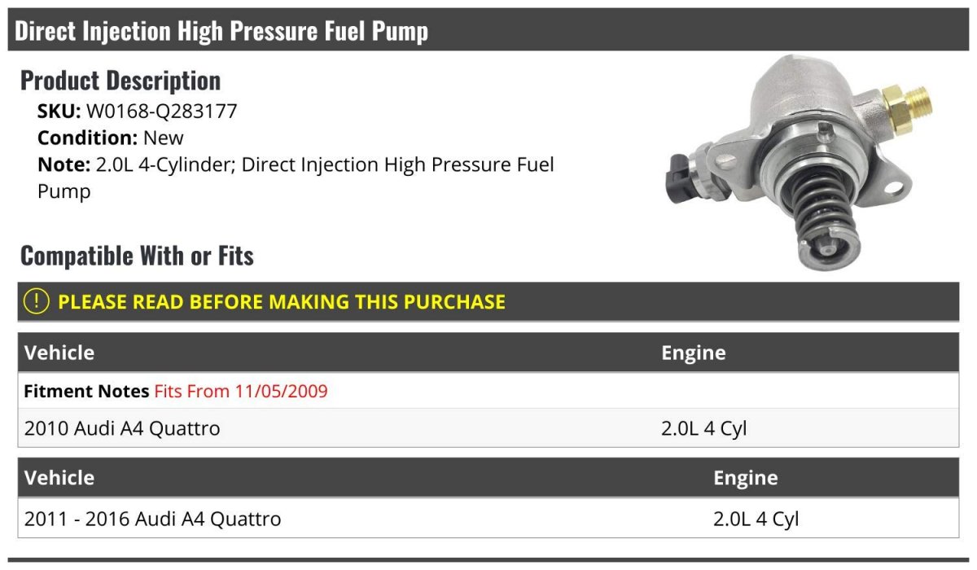Click the red Fits From 11/05/2009 text

(x=241, y=391)
